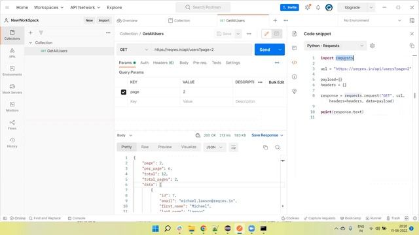Click the Search Postman box
Image resolution: width=419 pixels, height=235 pixels.
(203, 7)
